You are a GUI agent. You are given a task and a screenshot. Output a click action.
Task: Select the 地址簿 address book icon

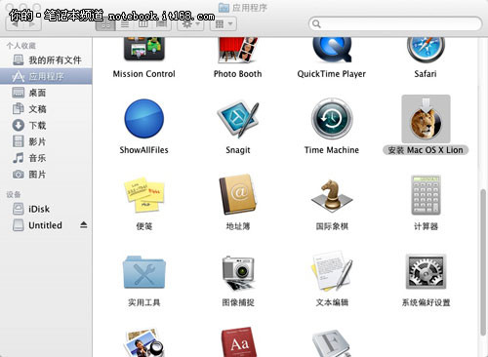238,194
